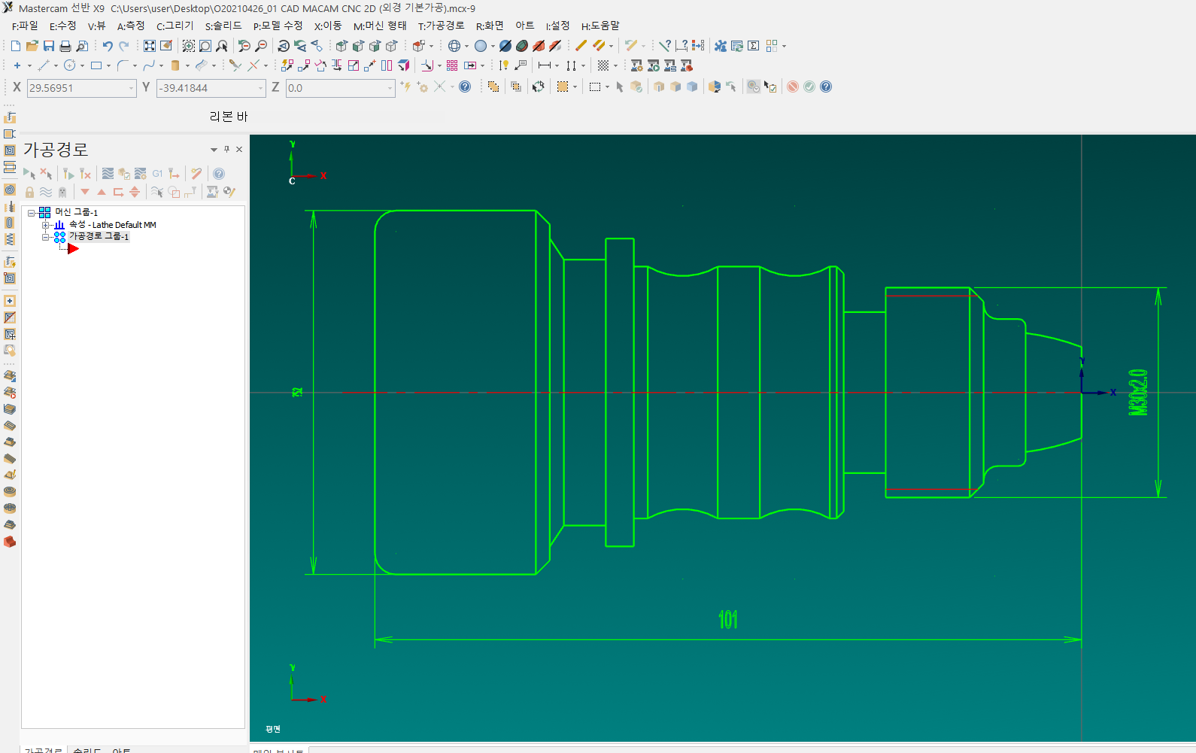Collapse the 가공경로 그룹-1 node

[x=45, y=237]
